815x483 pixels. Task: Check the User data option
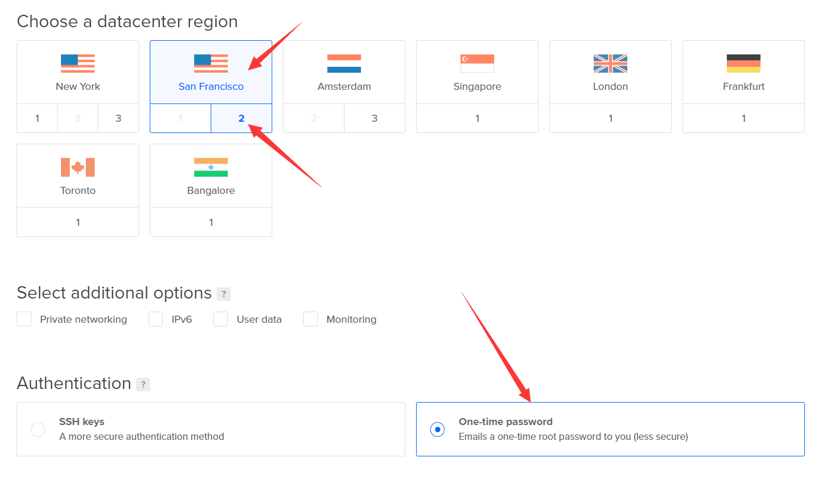[221, 319]
